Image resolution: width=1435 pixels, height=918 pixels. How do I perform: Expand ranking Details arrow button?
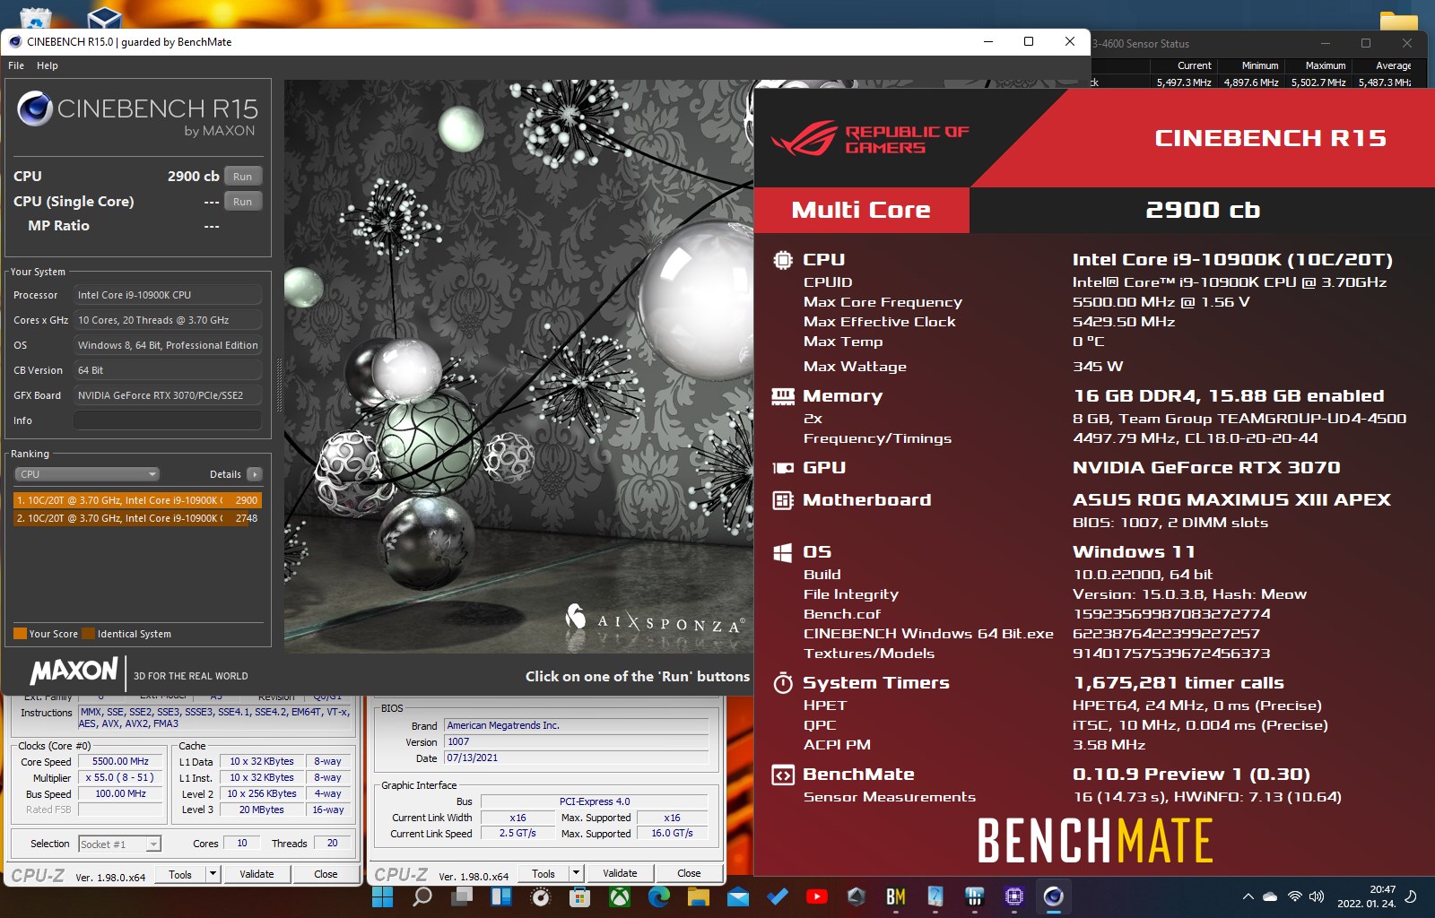(x=255, y=474)
